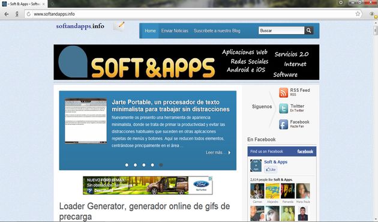Click the Facebook fan photo labeled Carmen
Image resolution: width=378 pixels, height=222 pixels.
[257, 191]
